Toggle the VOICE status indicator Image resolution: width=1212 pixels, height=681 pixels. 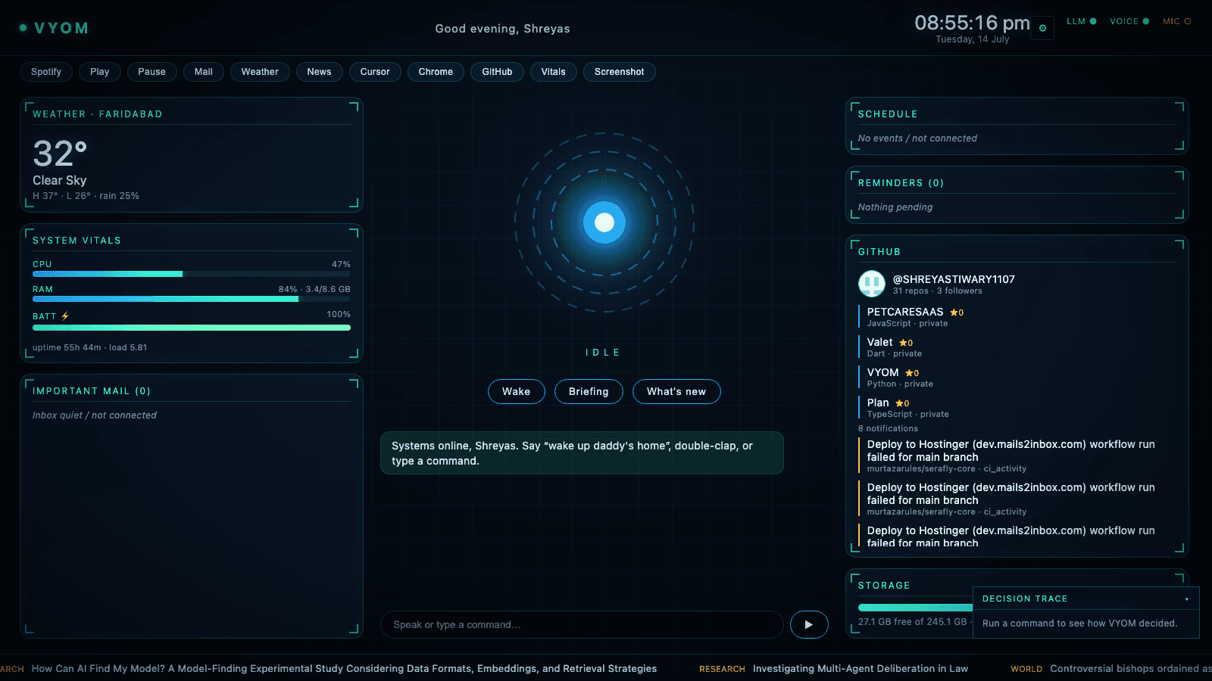tap(1129, 21)
